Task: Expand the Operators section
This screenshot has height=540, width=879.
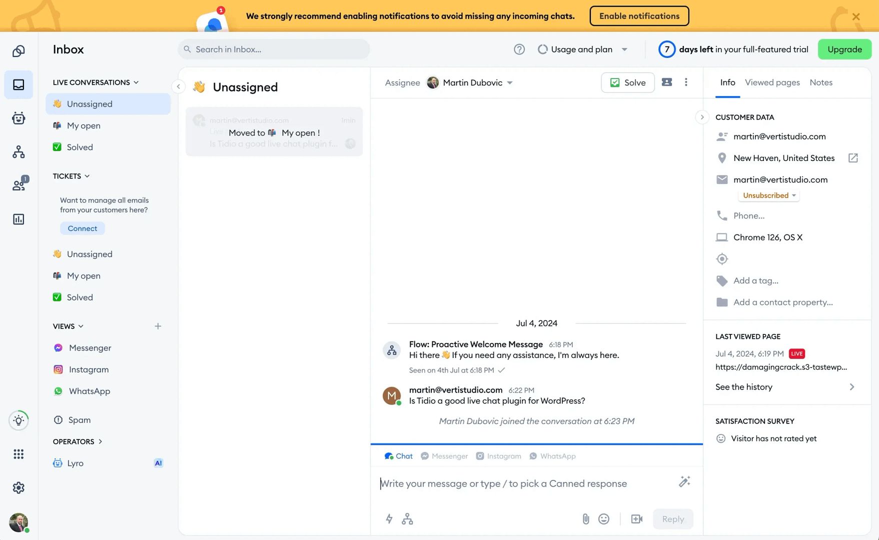Action: click(78, 441)
